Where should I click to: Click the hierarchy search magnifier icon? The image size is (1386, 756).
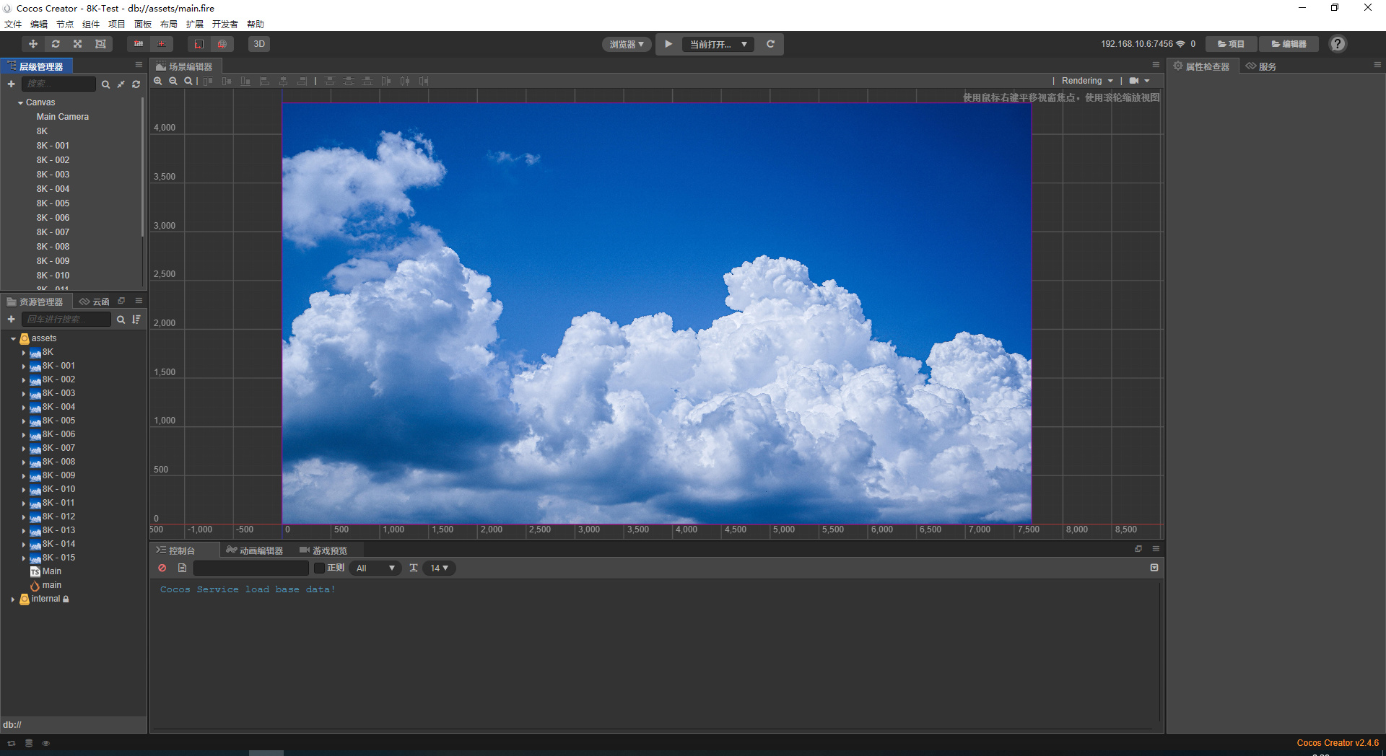[105, 84]
